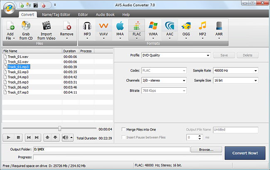Click the Delete profile button
270x170 pixels.
tap(248, 55)
